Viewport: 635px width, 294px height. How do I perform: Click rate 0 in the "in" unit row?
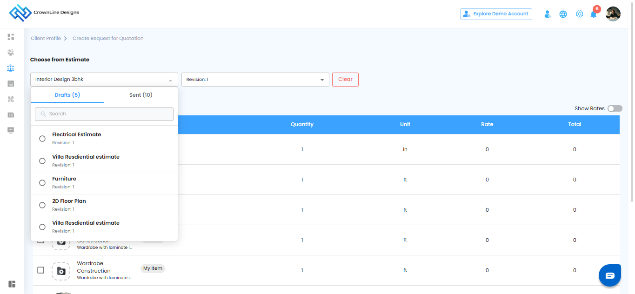click(x=487, y=149)
